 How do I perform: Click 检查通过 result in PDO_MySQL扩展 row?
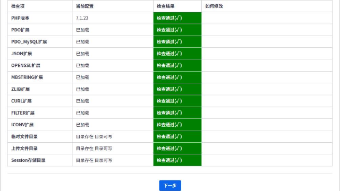169,42
